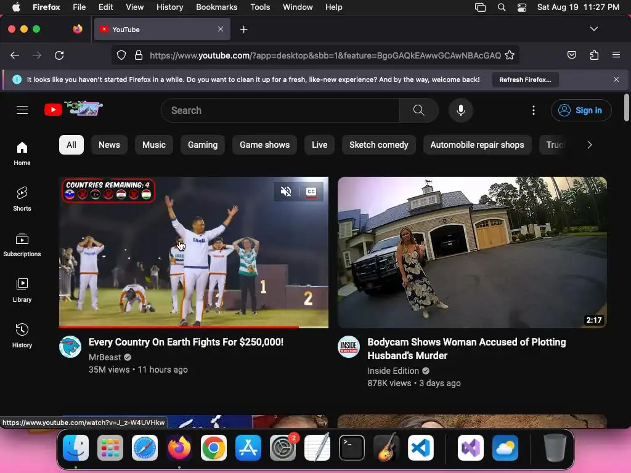Image resolution: width=631 pixels, height=473 pixels.
Task: Open a new tab
Action: tap(243, 30)
